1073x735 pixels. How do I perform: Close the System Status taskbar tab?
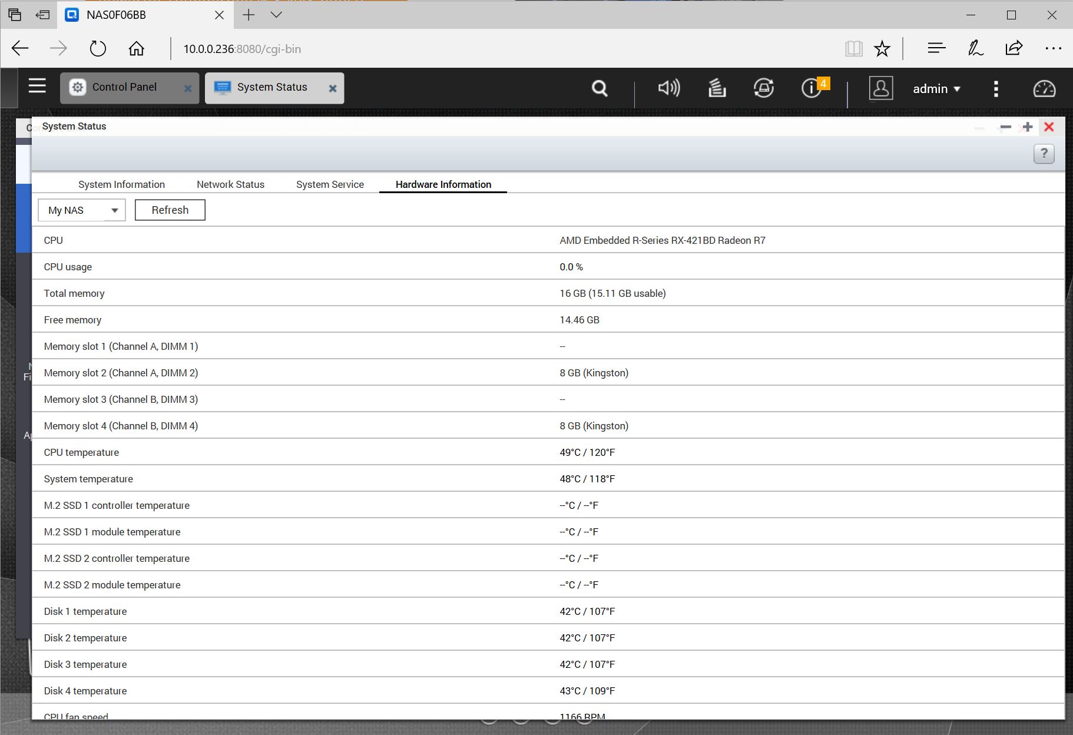pos(333,88)
